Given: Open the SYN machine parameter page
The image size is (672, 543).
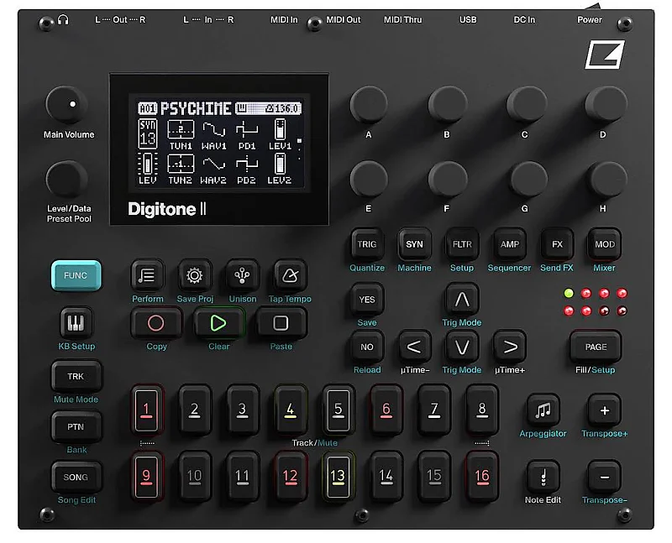Looking at the screenshot, I should coord(414,244).
